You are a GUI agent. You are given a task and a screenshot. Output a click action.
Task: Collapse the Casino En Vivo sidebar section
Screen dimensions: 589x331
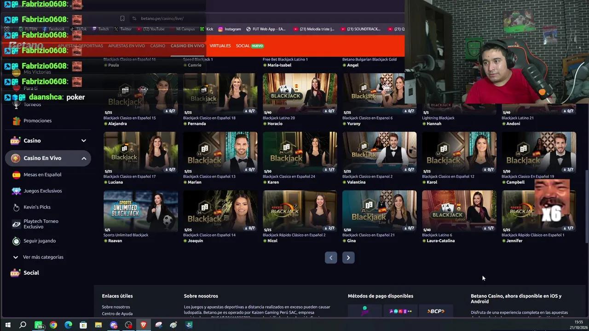84,158
